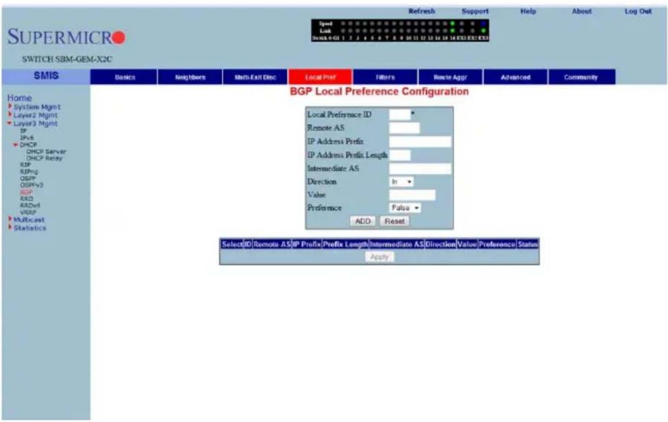Open the Support link
Screen dimensions: 668x422
click(x=475, y=11)
